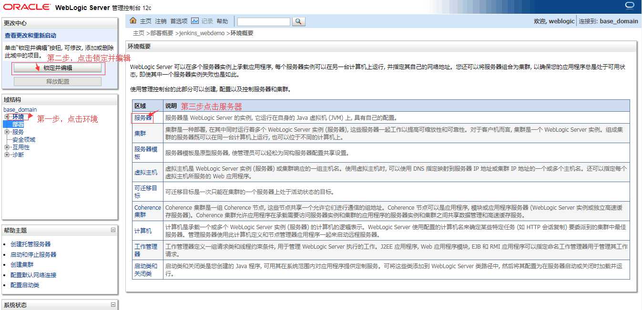
Task: Open 主页 in the top toolbar
Action: click(145, 21)
